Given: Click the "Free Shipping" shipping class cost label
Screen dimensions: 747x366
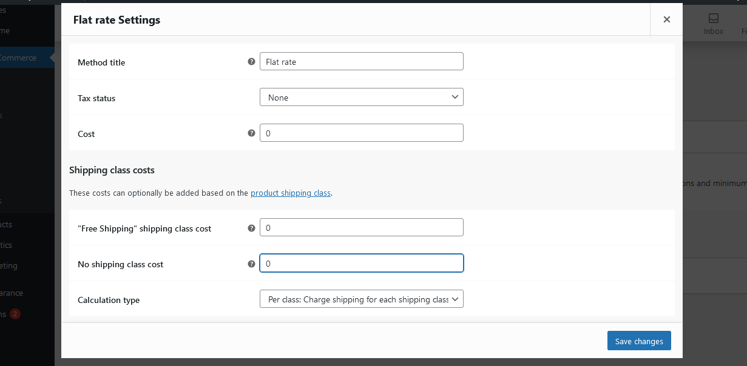Looking at the screenshot, I should pos(144,228).
